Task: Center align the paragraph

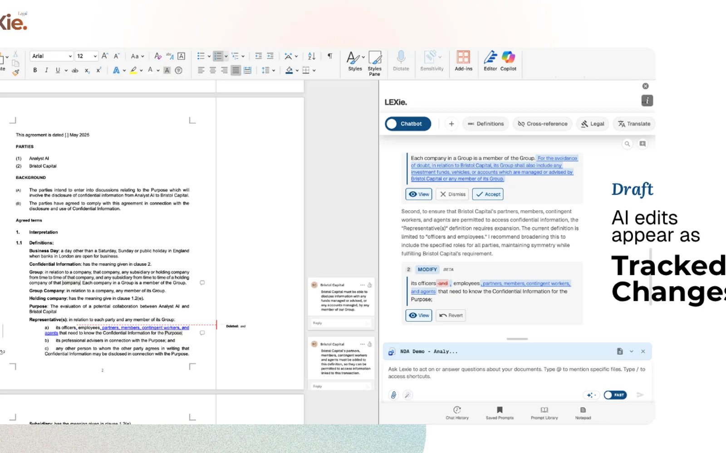Action: [x=212, y=70]
